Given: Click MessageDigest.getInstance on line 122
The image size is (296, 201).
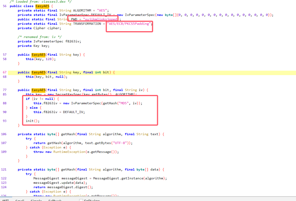Looking at the screenshot, I should pyautogui.click(x=118, y=178).
